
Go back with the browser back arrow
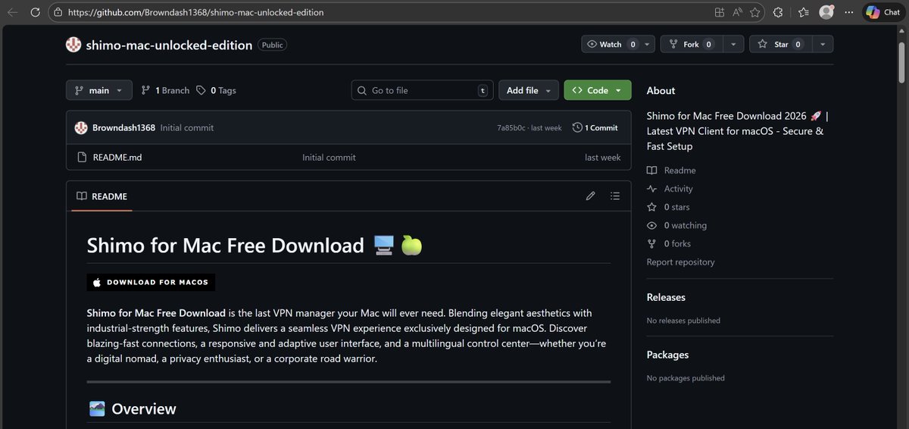(x=13, y=12)
